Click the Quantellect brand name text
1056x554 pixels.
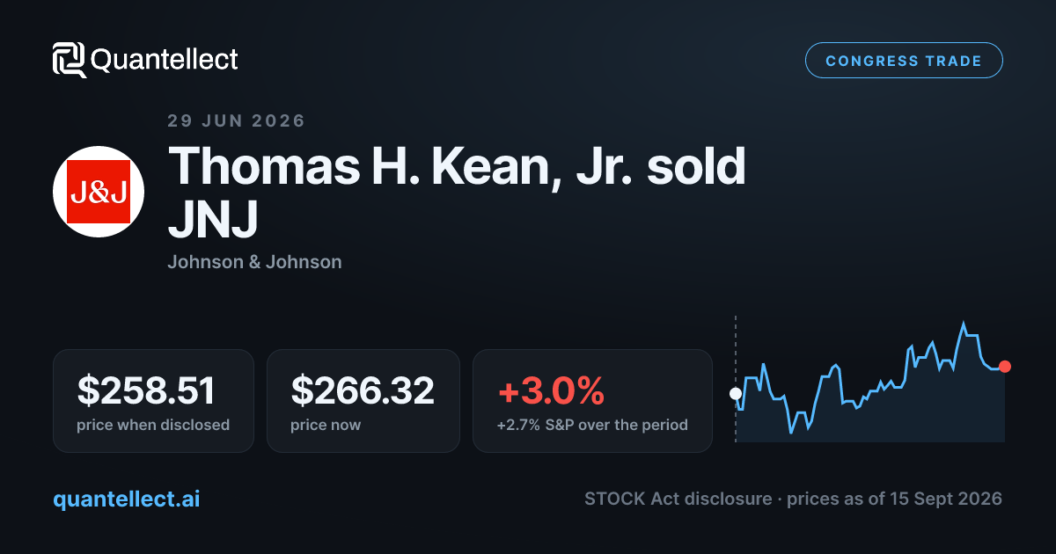pos(165,60)
